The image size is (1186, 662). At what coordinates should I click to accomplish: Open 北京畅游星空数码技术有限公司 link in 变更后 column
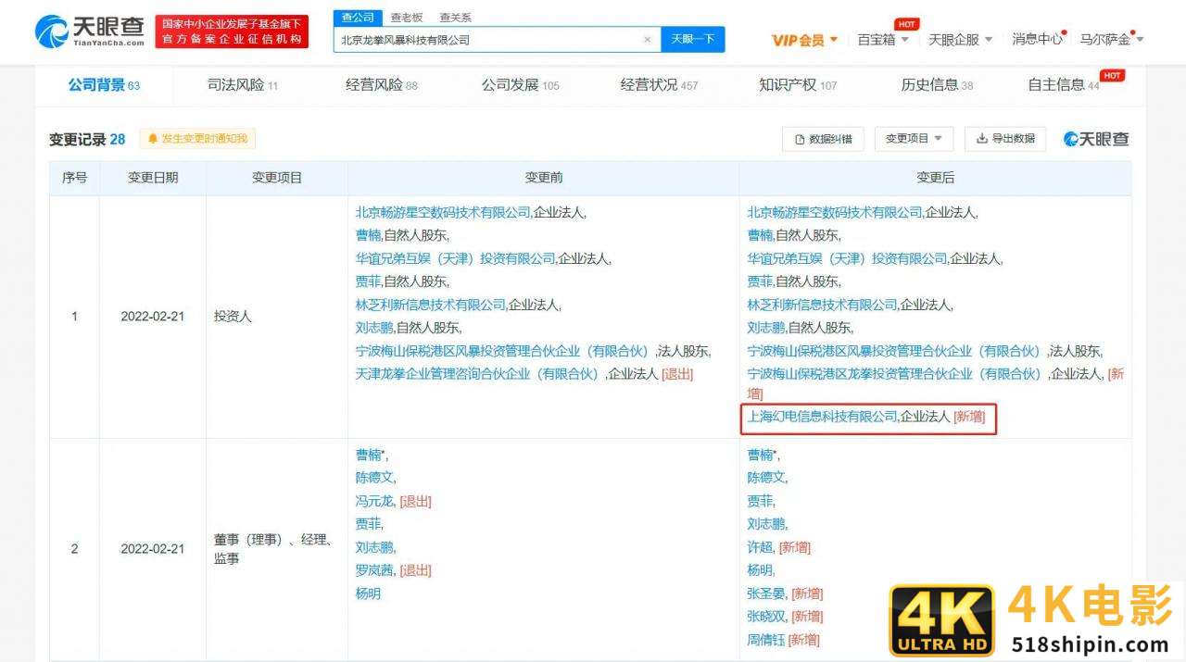pyautogui.click(x=835, y=212)
